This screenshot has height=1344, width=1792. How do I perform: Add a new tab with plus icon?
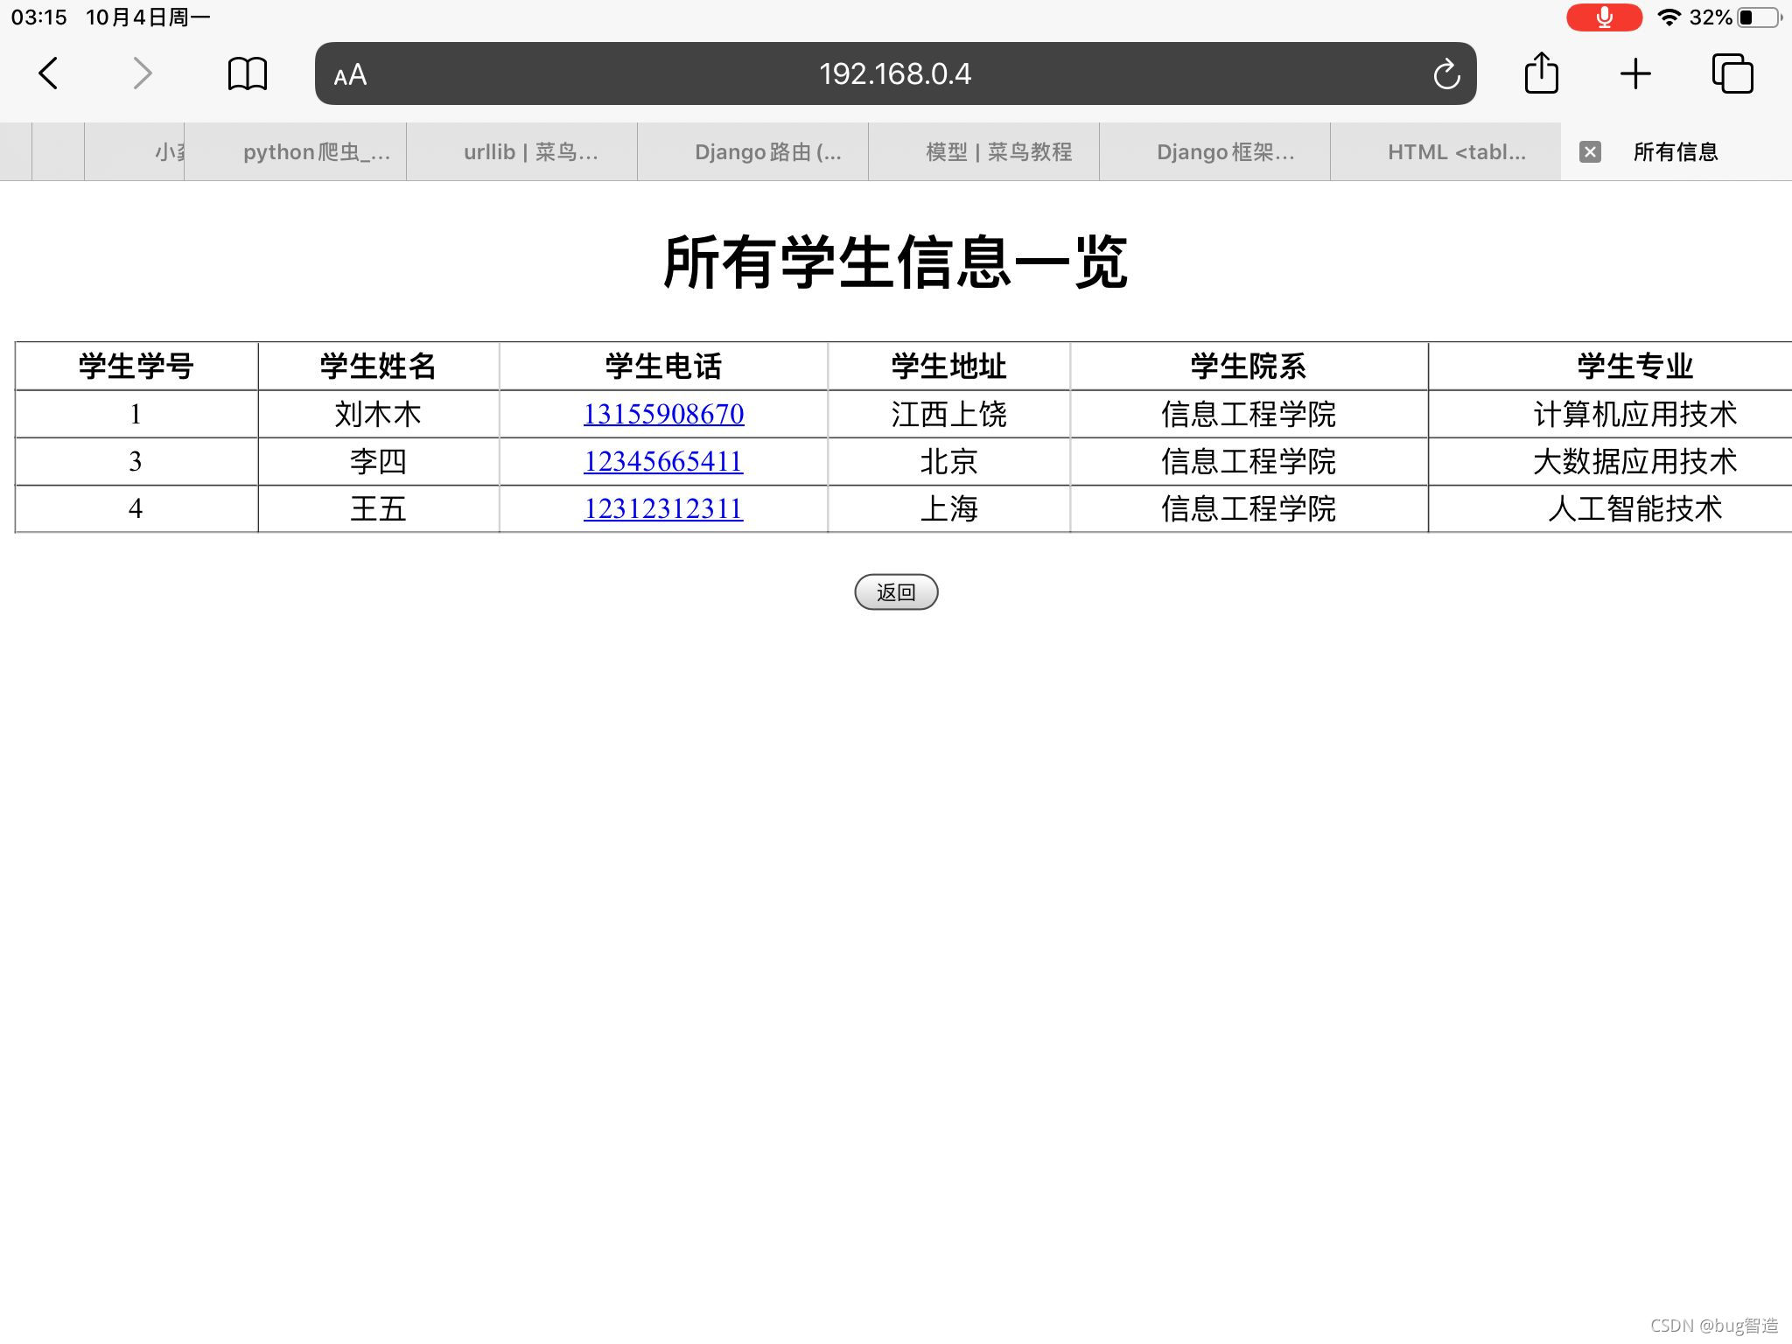(x=1634, y=73)
